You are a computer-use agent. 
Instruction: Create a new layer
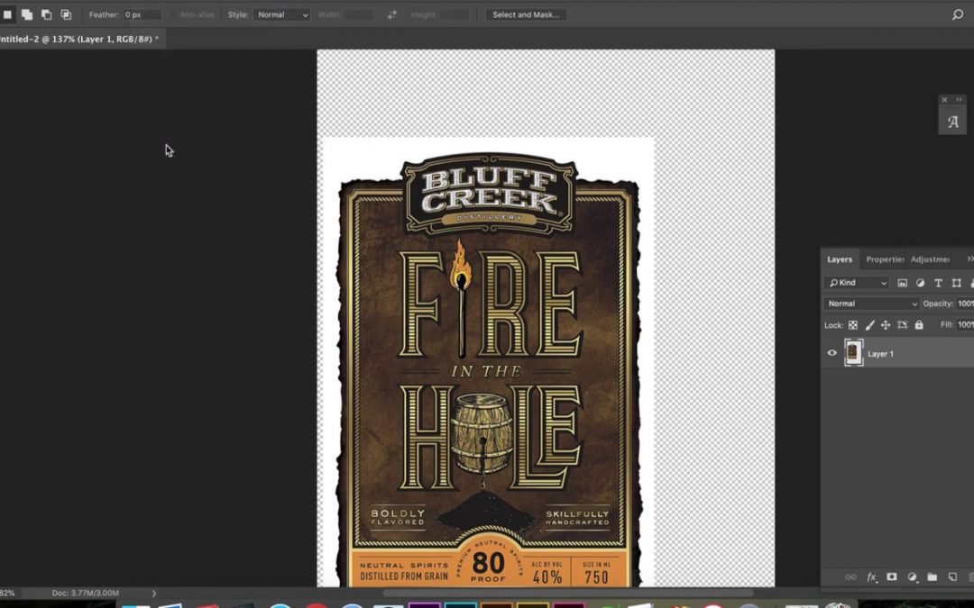(952, 577)
